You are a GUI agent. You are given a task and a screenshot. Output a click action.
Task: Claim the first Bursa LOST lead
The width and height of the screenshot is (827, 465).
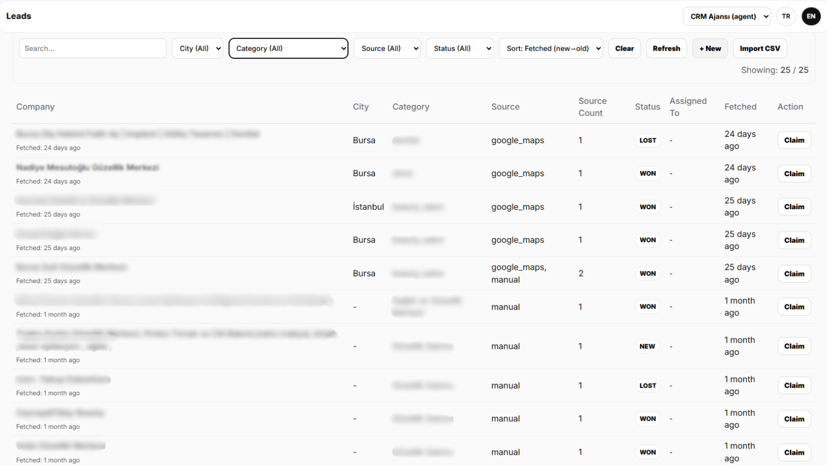794,141
